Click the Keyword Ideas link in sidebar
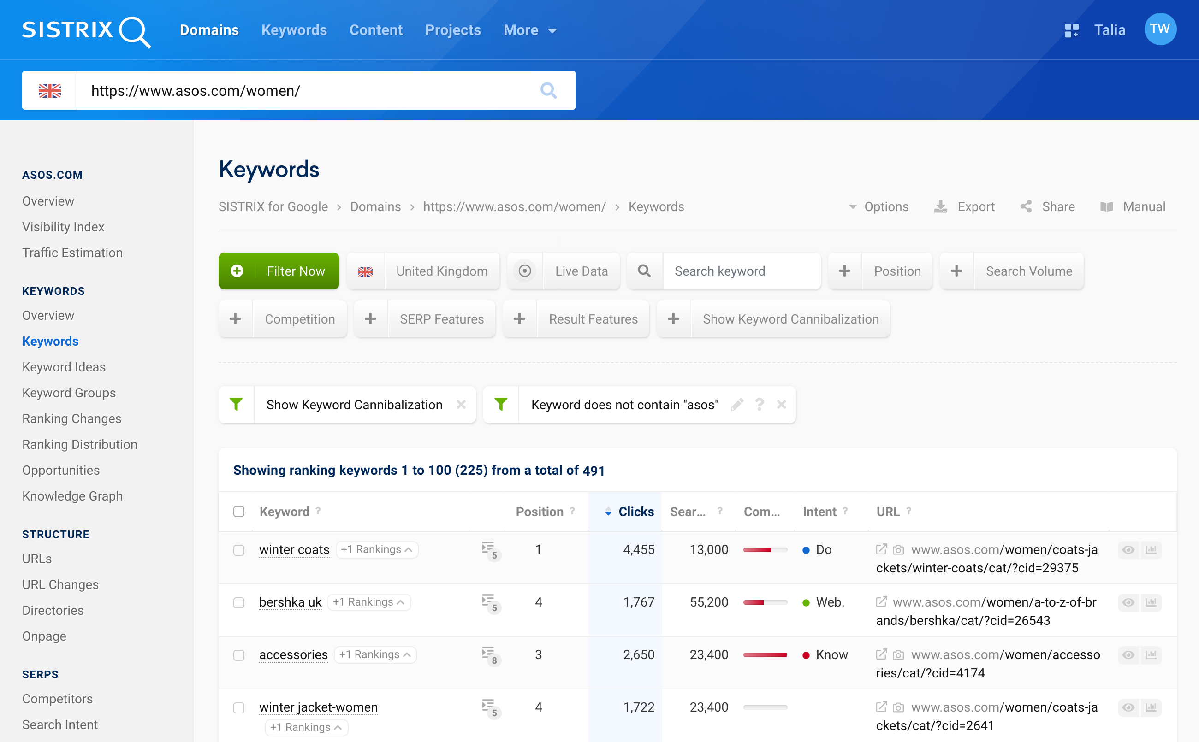Image resolution: width=1199 pixels, height=742 pixels. [x=64, y=366]
